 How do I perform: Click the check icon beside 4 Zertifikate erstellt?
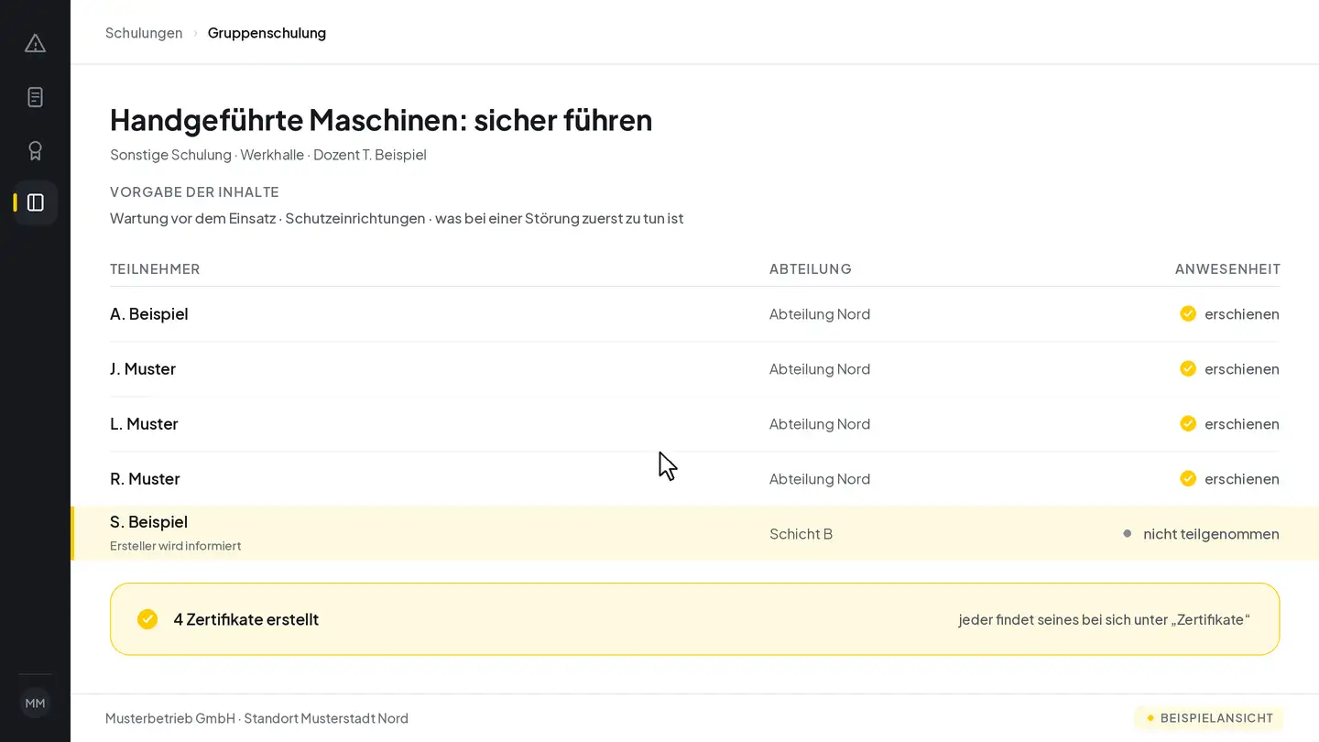(147, 619)
